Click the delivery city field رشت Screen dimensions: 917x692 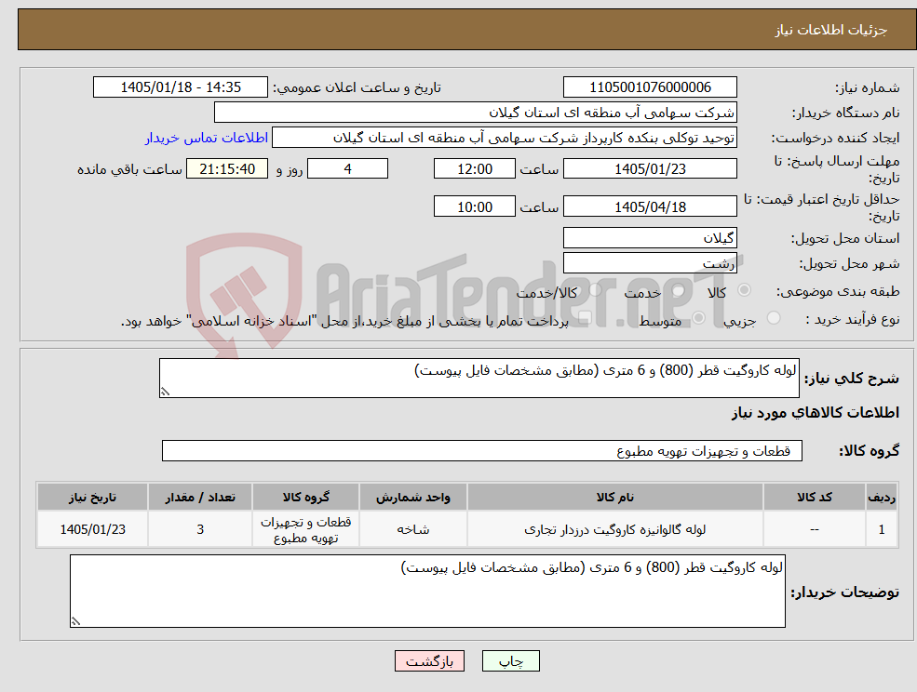click(650, 263)
